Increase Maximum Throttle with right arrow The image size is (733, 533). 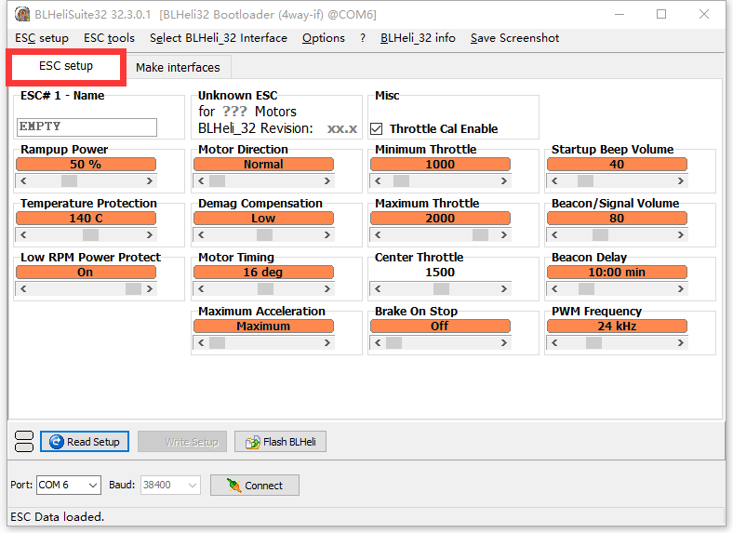(x=504, y=234)
